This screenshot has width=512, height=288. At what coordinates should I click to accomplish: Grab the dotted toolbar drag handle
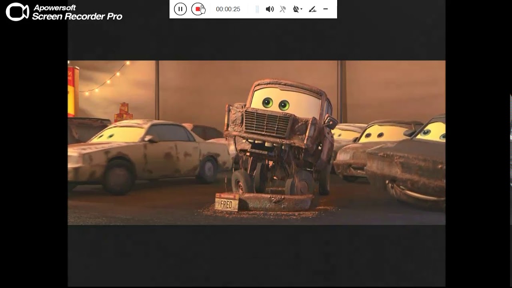[257, 9]
